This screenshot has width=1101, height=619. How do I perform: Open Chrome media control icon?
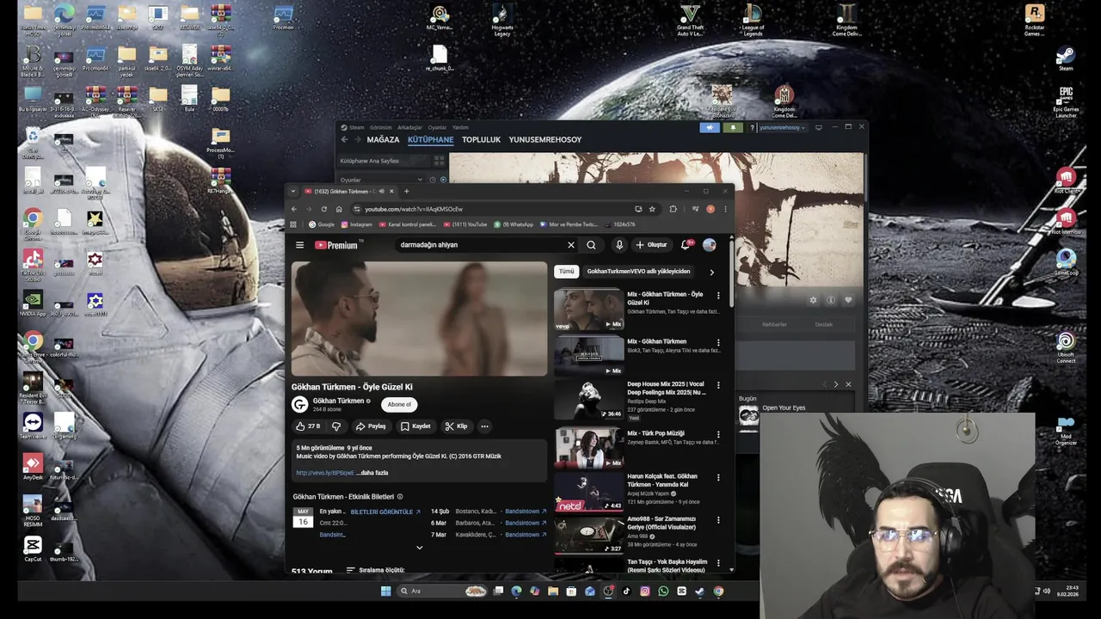695,209
